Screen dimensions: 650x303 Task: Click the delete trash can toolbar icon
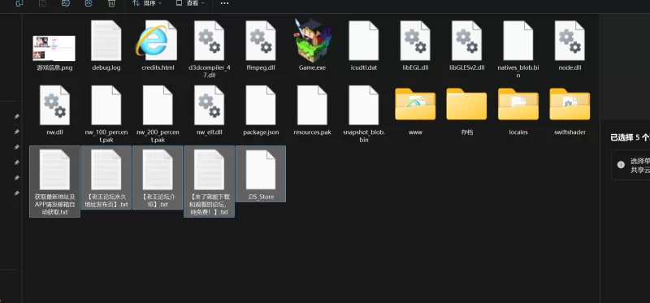pyautogui.click(x=111, y=3)
